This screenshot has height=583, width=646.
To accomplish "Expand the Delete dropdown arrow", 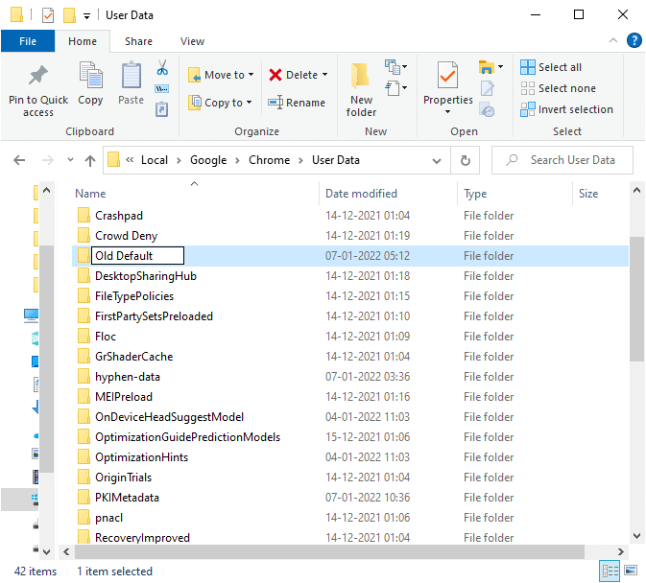I will (325, 75).
